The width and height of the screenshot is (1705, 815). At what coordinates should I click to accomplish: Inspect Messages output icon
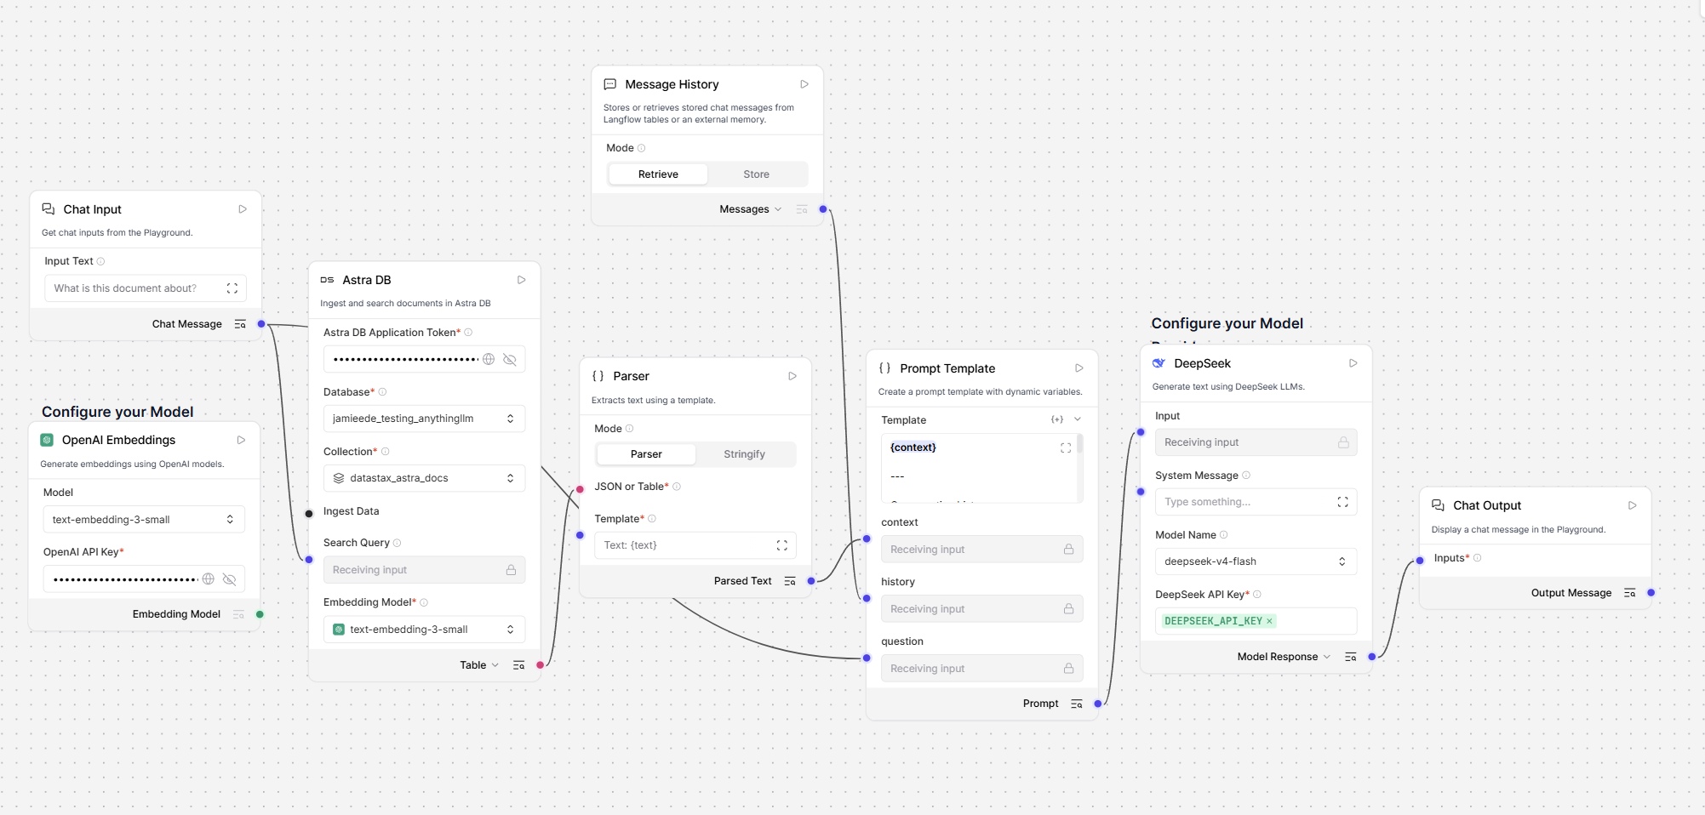click(801, 209)
